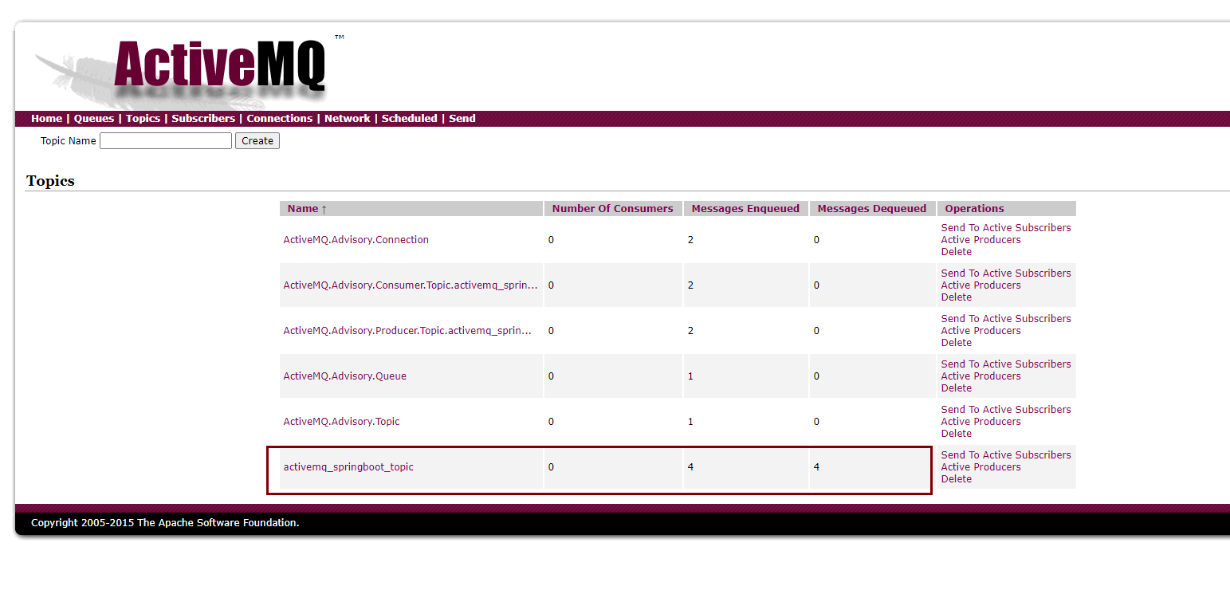Open ActiveMQ.Advisory.Topic topic link
Screen dimensions: 1230x598
click(x=341, y=422)
